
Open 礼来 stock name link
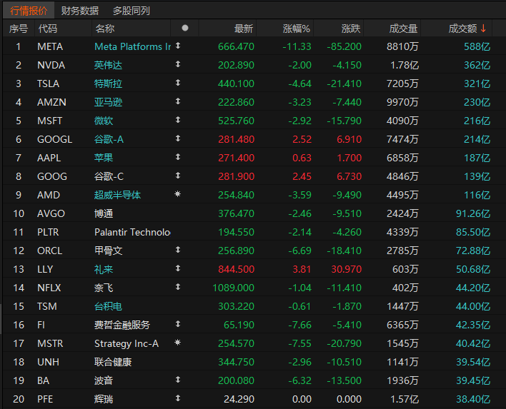[x=104, y=269]
